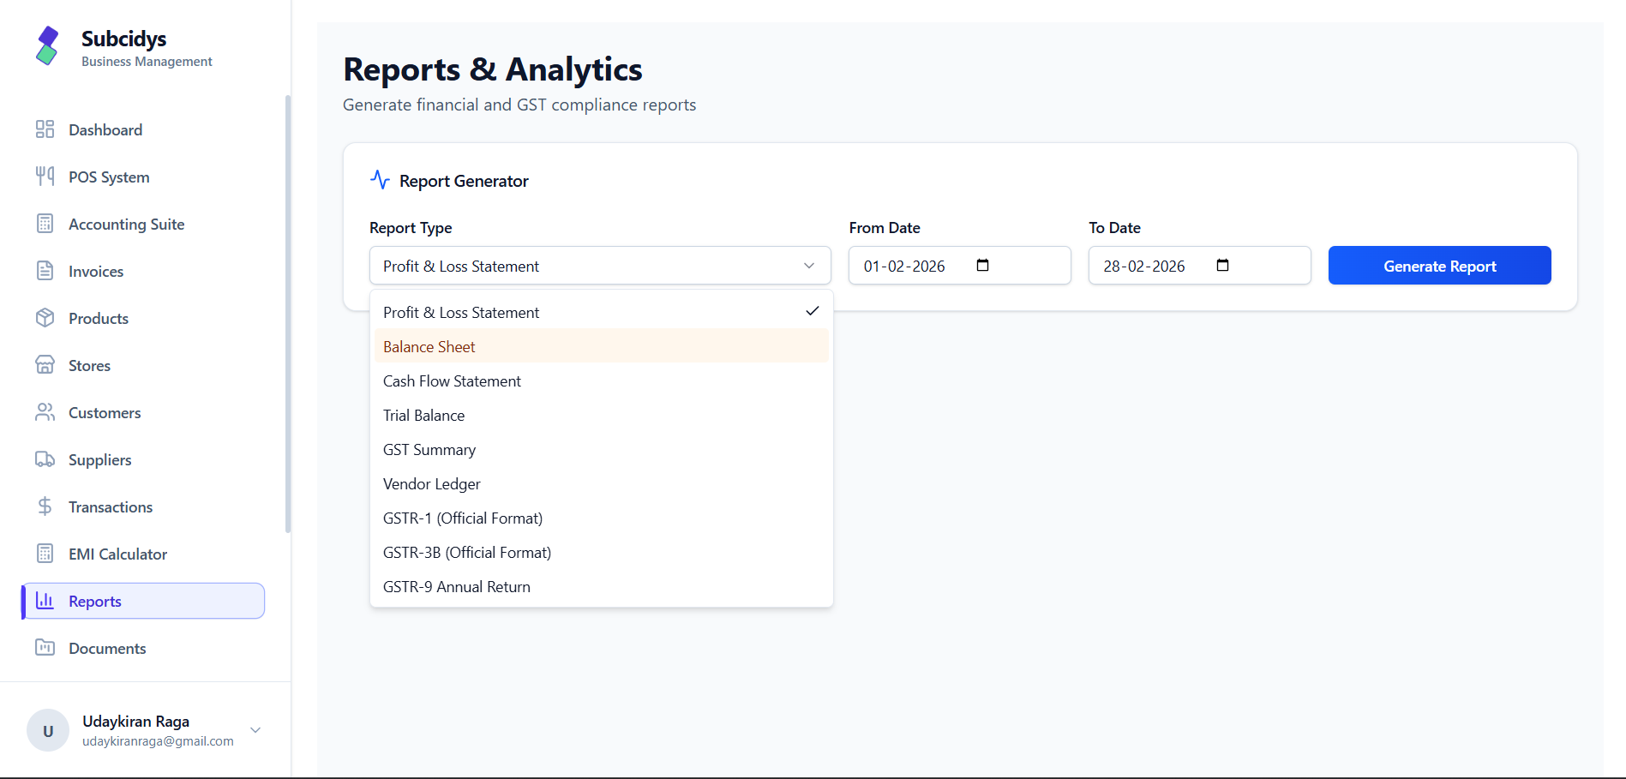Click the Documents folder icon
The height and width of the screenshot is (779, 1626).
tap(45, 648)
